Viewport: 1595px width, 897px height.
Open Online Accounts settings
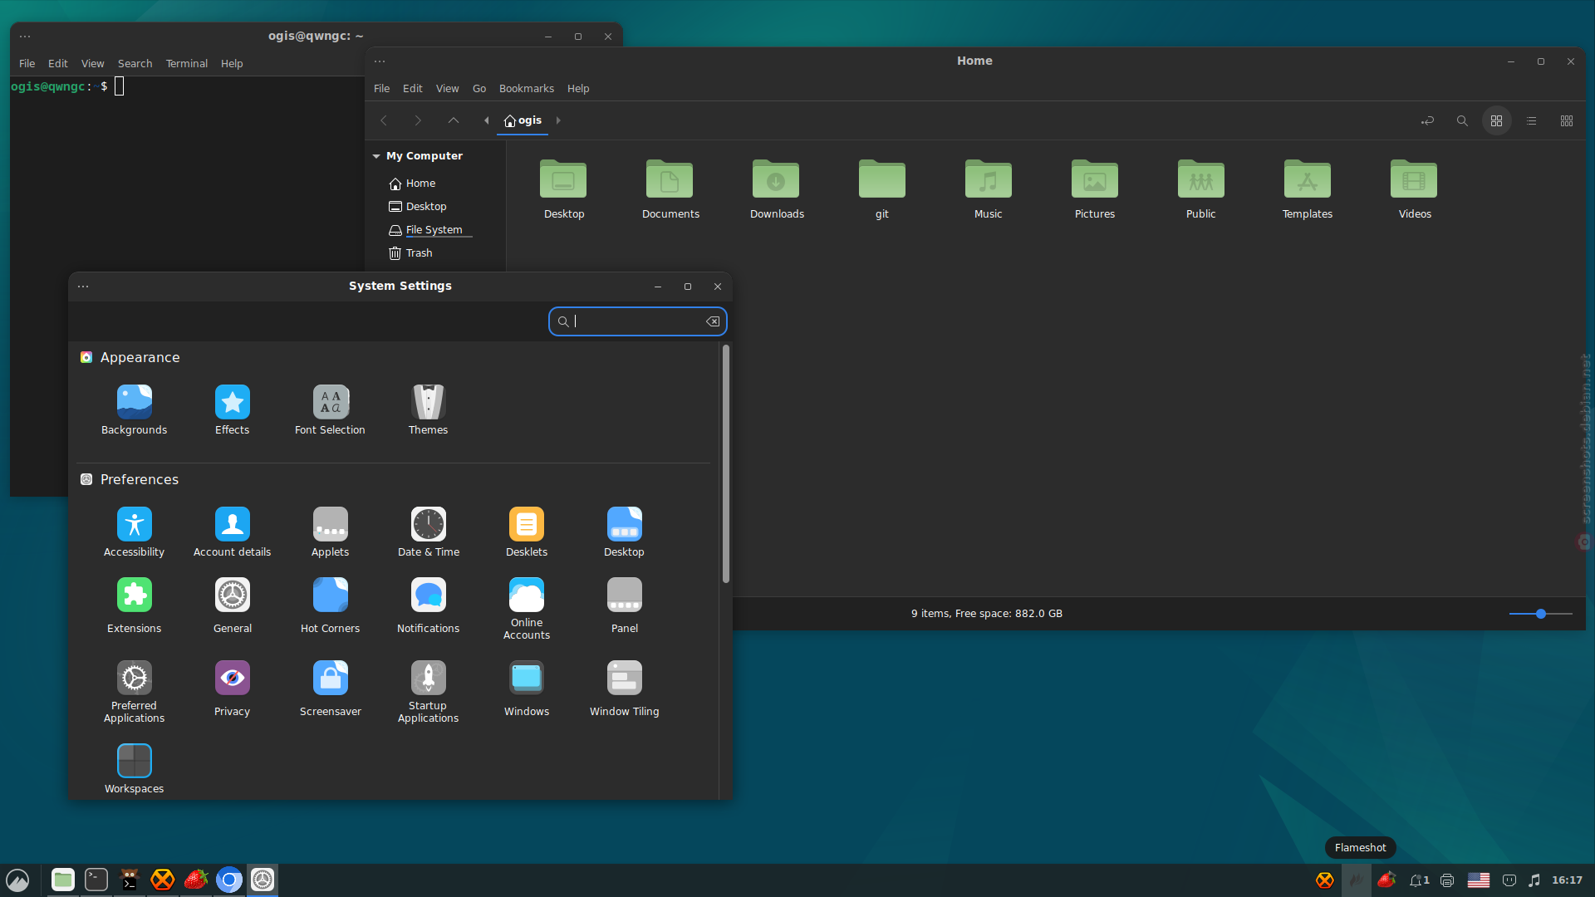(x=526, y=609)
